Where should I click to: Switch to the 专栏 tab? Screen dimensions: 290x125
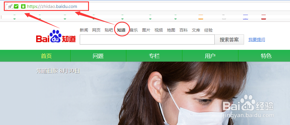coord(154,56)
